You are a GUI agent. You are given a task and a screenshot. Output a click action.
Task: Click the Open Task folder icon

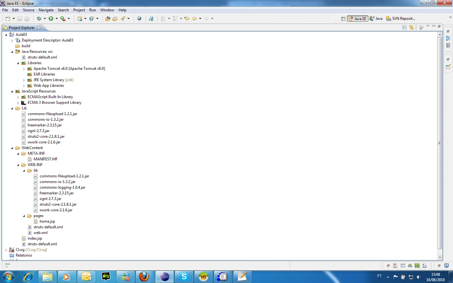click(115, 19)
